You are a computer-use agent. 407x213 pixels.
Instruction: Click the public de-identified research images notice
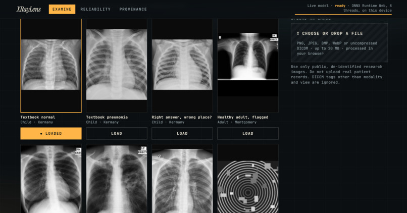[336, 75]
